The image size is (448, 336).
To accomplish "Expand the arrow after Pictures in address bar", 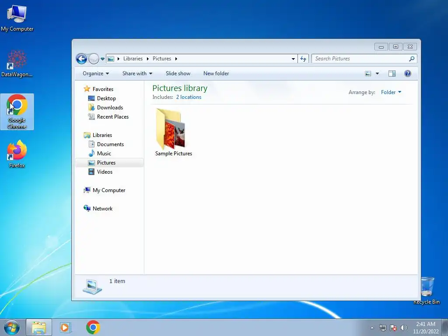I will coord(176,59).
